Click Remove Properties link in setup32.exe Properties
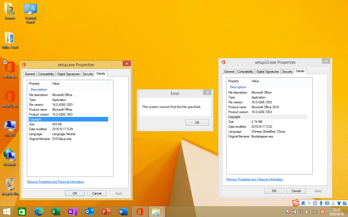The height and width of the screenshot is (217, 348). click(255, 179)
